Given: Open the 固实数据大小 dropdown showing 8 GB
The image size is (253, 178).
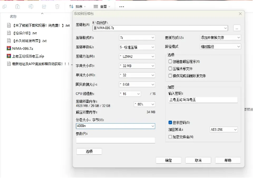Looking at the screenshot, I should [x=137, y=84].
